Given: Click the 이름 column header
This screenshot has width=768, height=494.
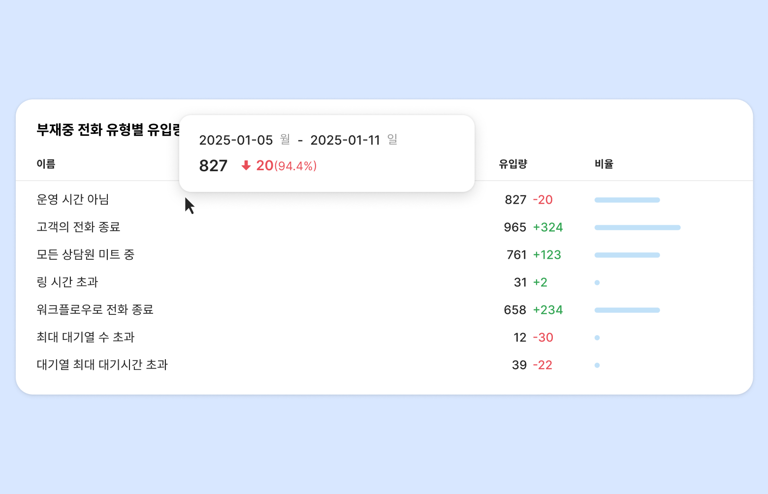Looking at the screenshot, I should click(x=46, y=164).
